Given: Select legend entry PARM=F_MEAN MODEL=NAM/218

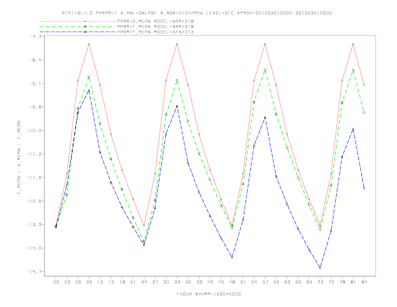Looking at the screenshot, I should 155,27.
